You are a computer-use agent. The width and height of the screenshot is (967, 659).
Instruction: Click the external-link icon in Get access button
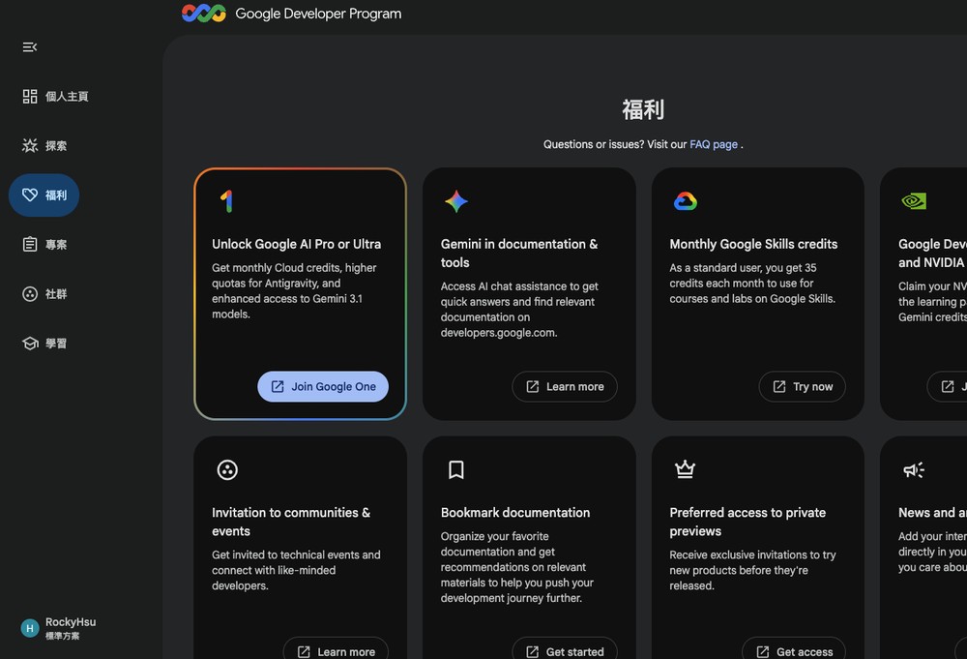pos(763,651)
